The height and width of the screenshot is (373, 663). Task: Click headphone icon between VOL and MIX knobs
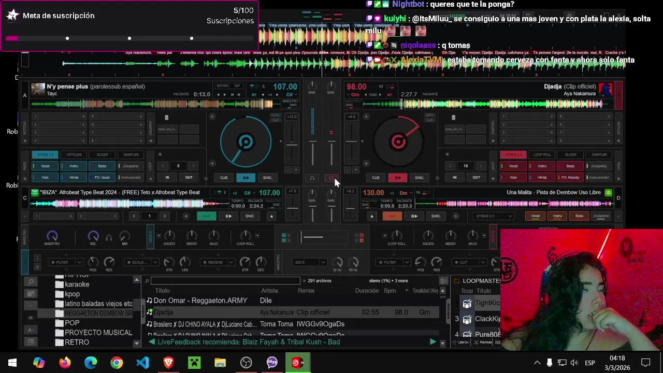click(109, 238)
